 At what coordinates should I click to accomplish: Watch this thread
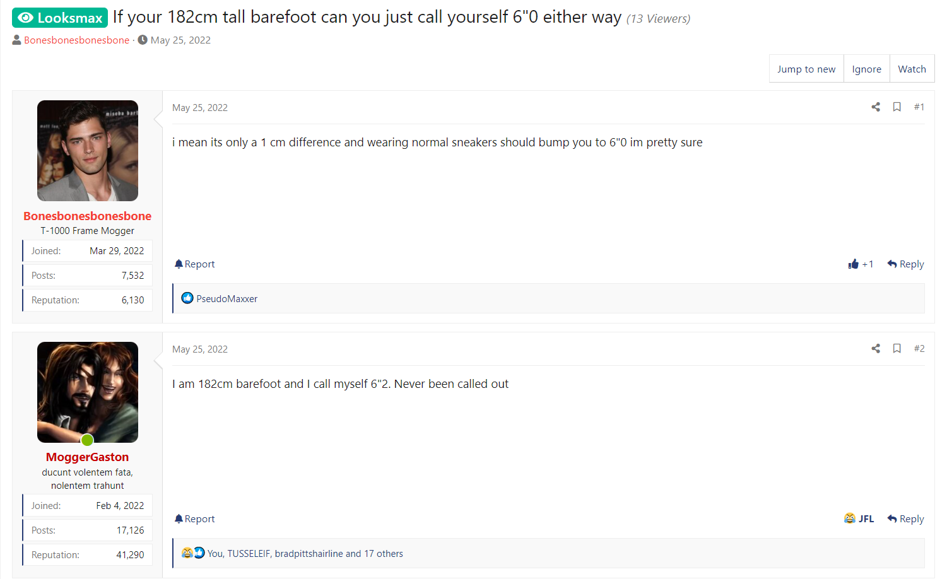(x=912, y=69)
